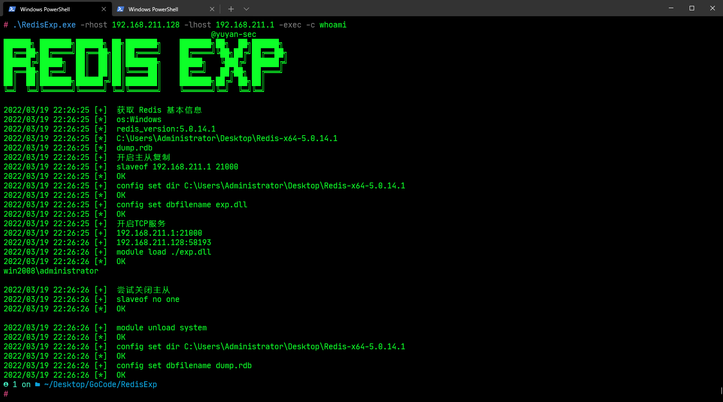Click the win2008\administrator result line
Image resolution: width=723 pixels, height=402 pixels.
click(x=51, y=271)
